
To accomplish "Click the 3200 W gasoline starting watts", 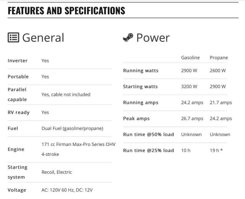I will (x=189, y=87).
